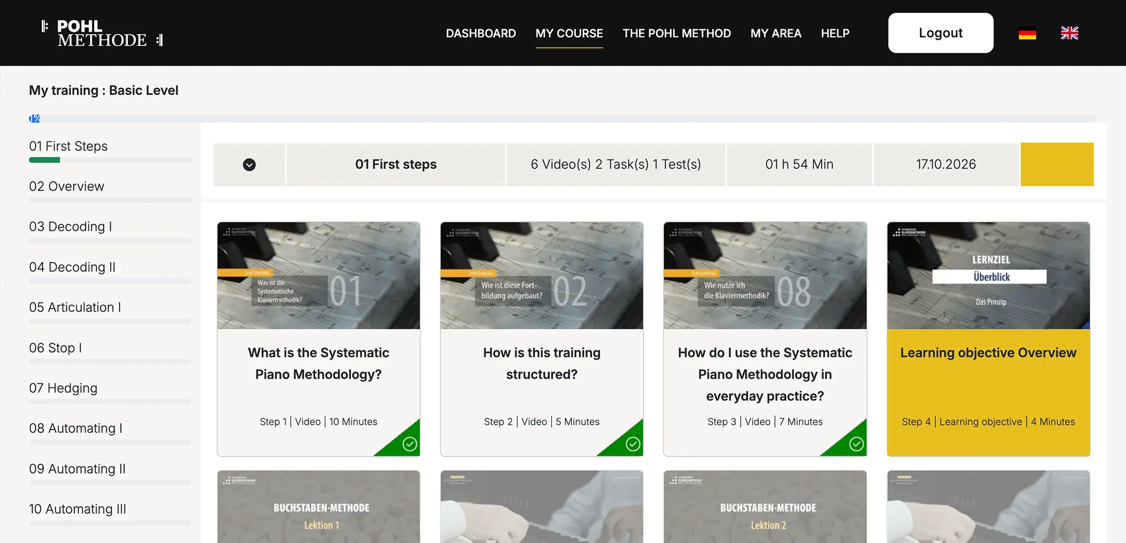Click completed checkmark on Step 3 card

click(856, 444)
